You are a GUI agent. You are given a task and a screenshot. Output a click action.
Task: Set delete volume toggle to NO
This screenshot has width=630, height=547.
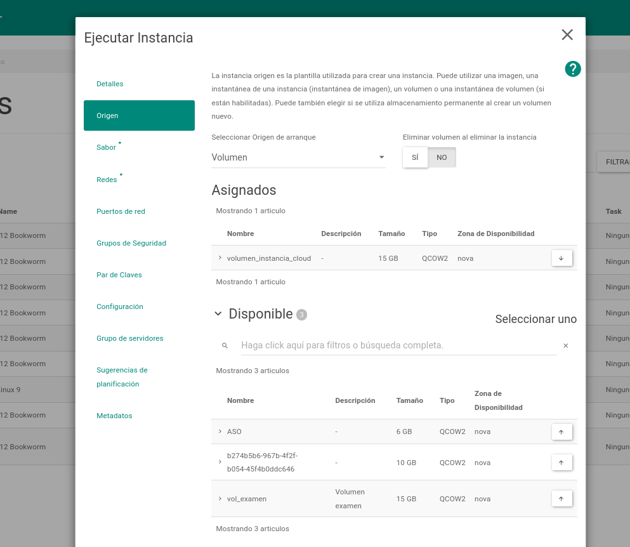click(442, 157)
